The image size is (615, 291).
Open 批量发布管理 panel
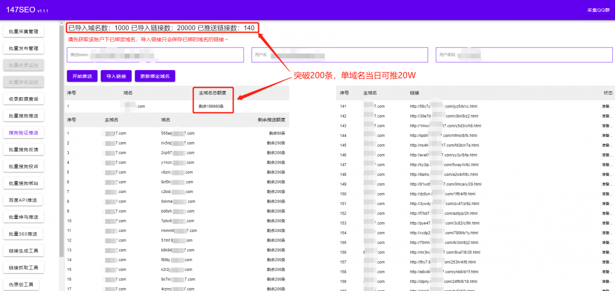(23, 48)
